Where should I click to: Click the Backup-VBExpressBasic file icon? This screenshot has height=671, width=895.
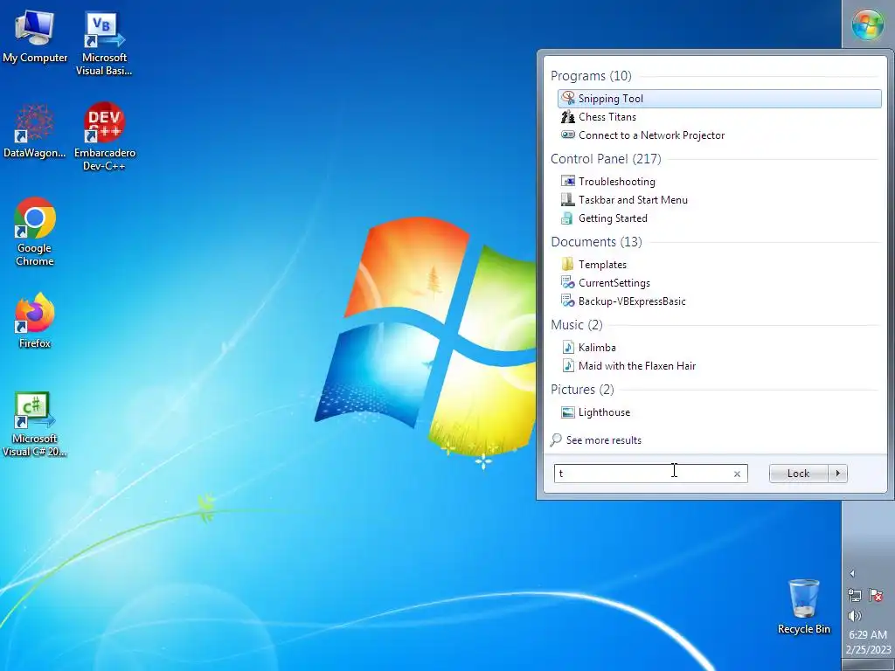coord(568,301)
